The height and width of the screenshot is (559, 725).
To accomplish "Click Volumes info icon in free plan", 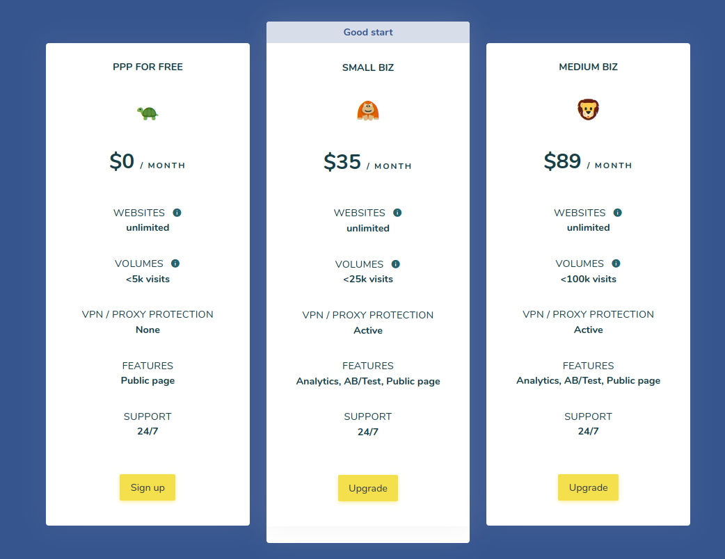I will (175, 264).
